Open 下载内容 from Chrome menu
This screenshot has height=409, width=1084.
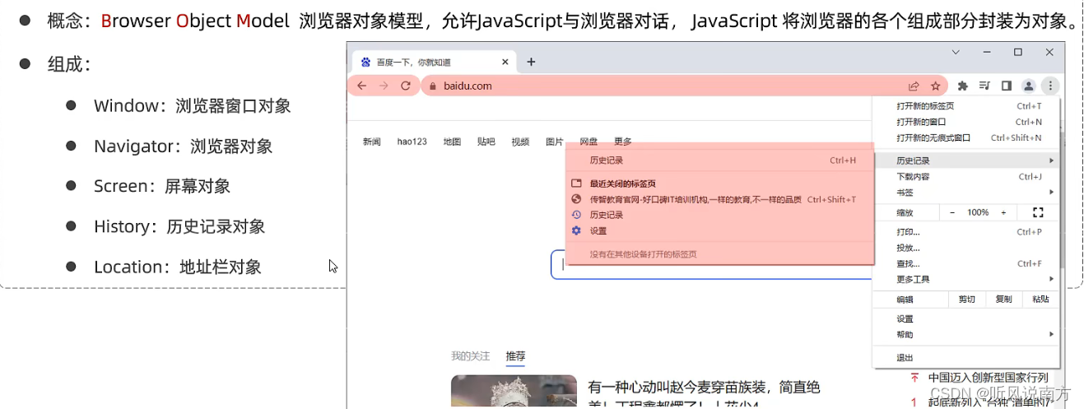pyautogui.click(x=967, y=176)
